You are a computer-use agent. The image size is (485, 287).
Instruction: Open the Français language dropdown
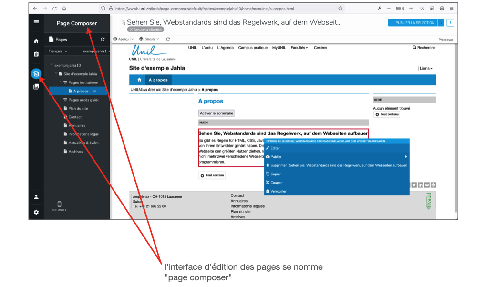click(x=58, y=51)
